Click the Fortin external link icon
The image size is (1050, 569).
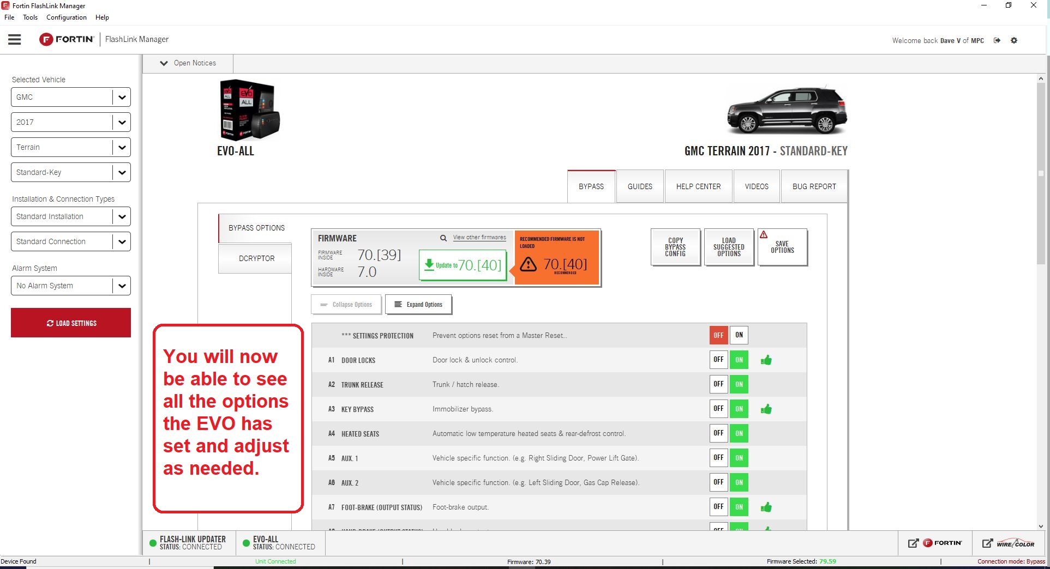point(935,543)
